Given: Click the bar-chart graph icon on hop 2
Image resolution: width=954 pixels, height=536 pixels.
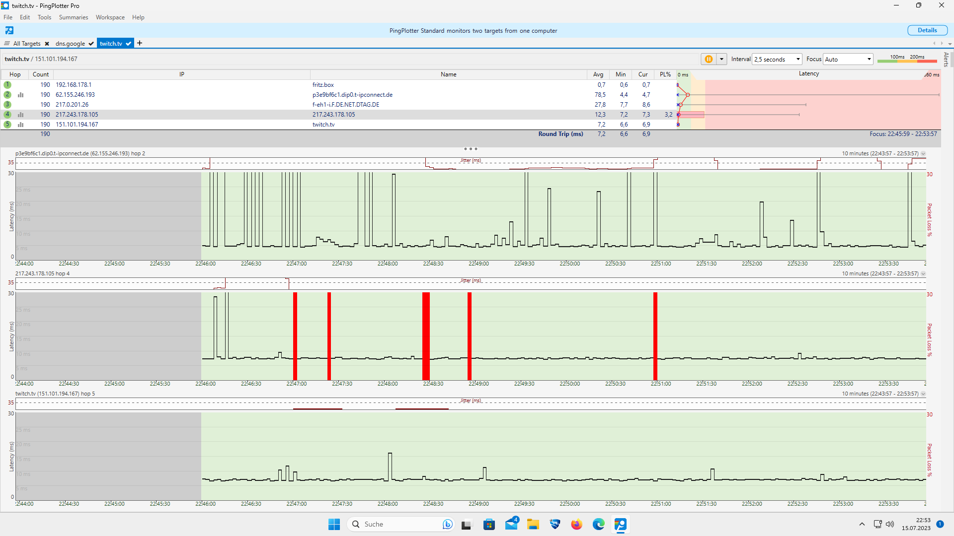Looking at the screenshot, I should tap(20, 94).
